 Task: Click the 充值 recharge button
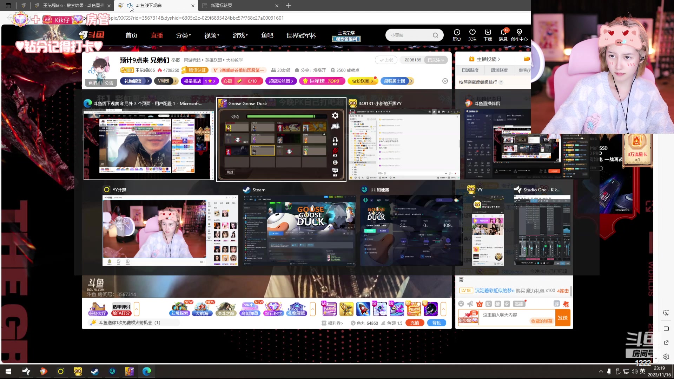[415, 323]
